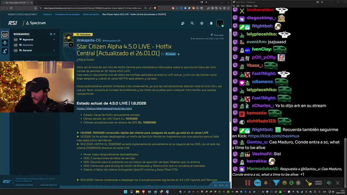Image resolution: width=347 pixels, height=195 pixels.
Task: Click the bell alert icon in Social Stream toolbar
Action: (266, 183)
